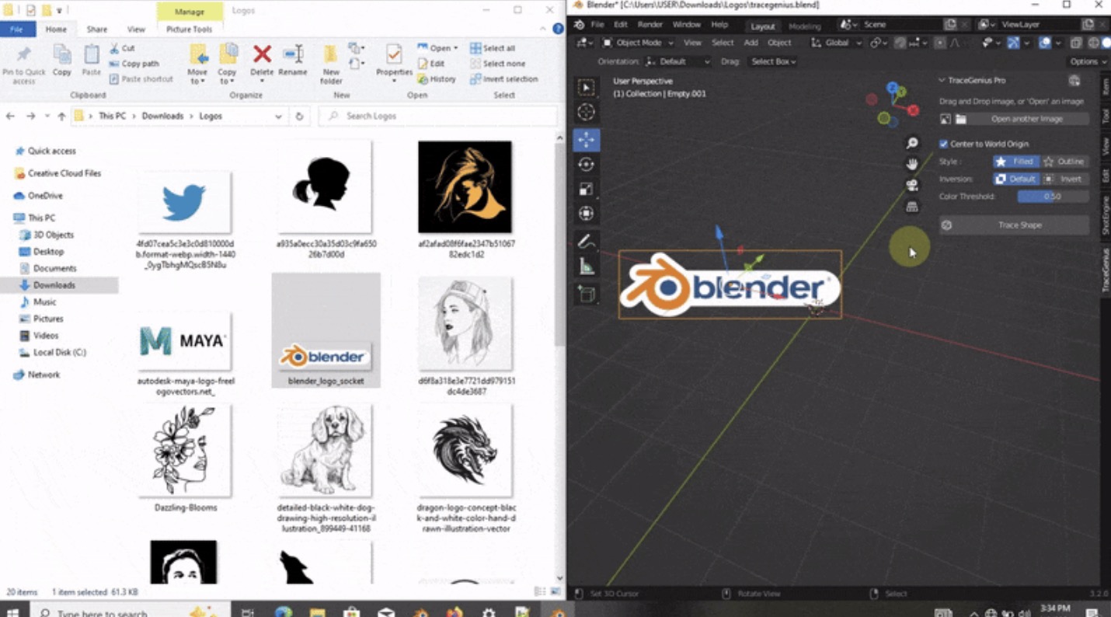Activate the Move tool in Blender

586,140
